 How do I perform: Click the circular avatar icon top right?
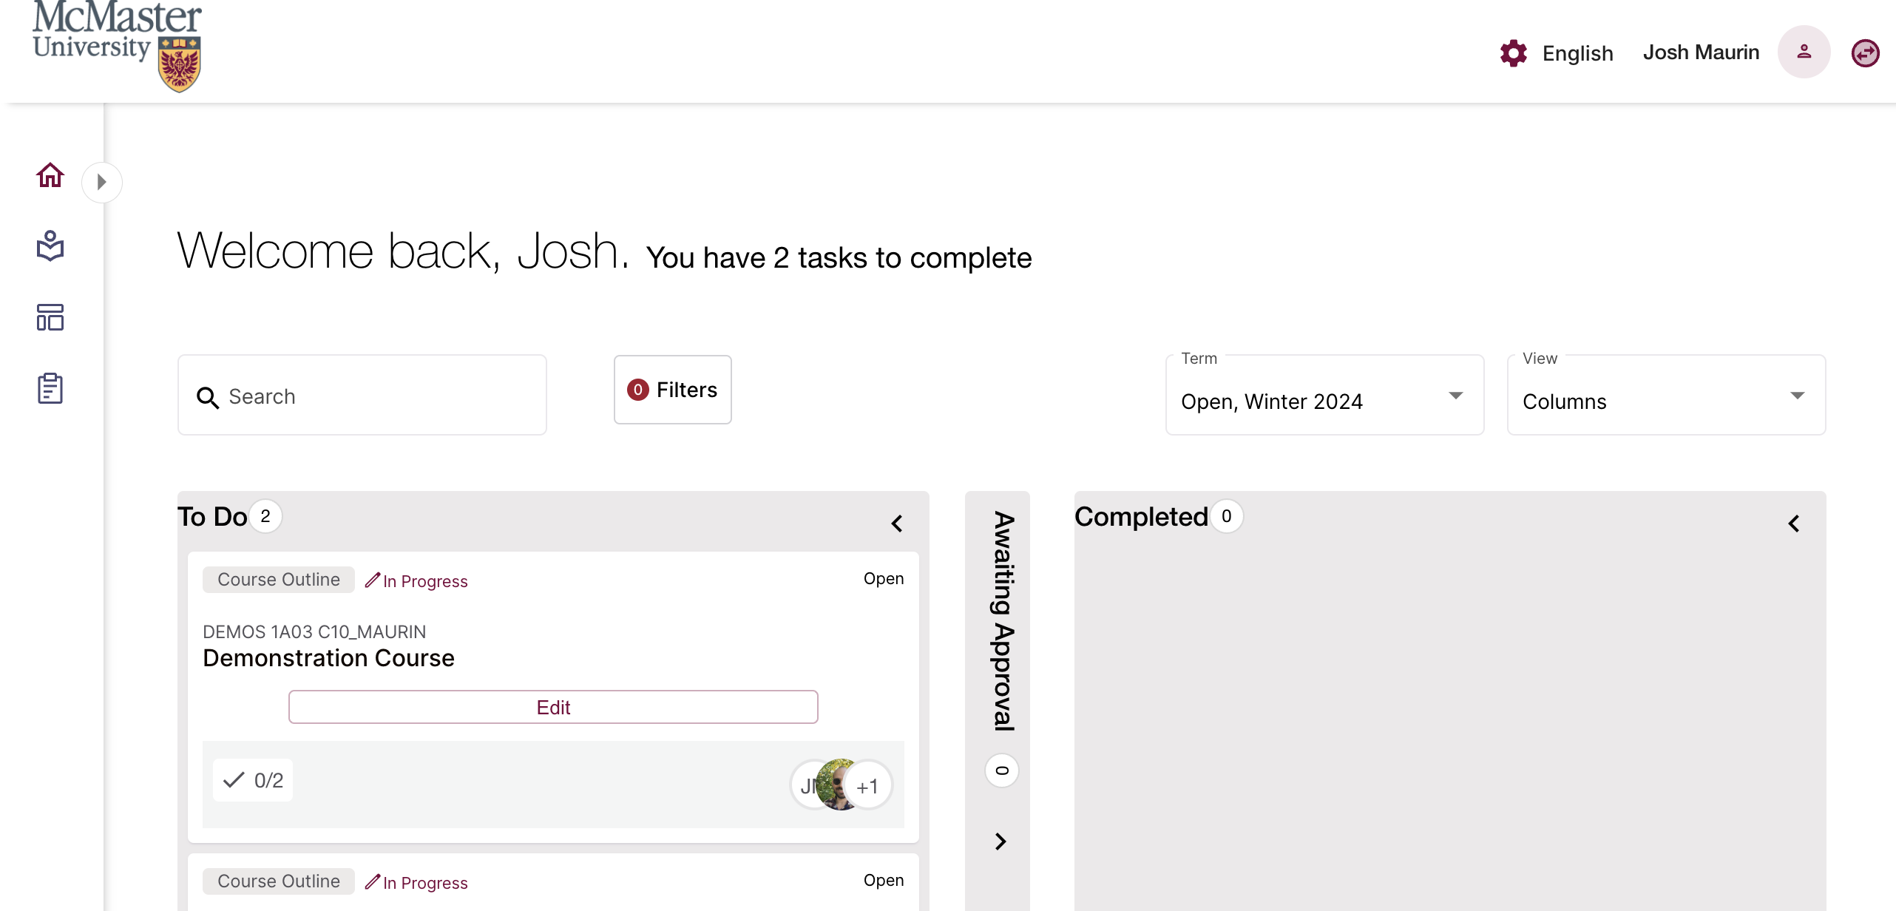pos(1803,51)
